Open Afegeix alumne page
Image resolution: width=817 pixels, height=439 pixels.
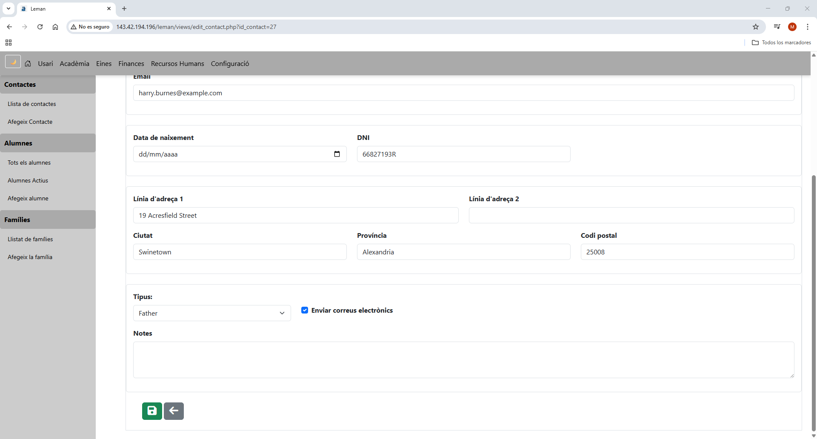[28, 198]
